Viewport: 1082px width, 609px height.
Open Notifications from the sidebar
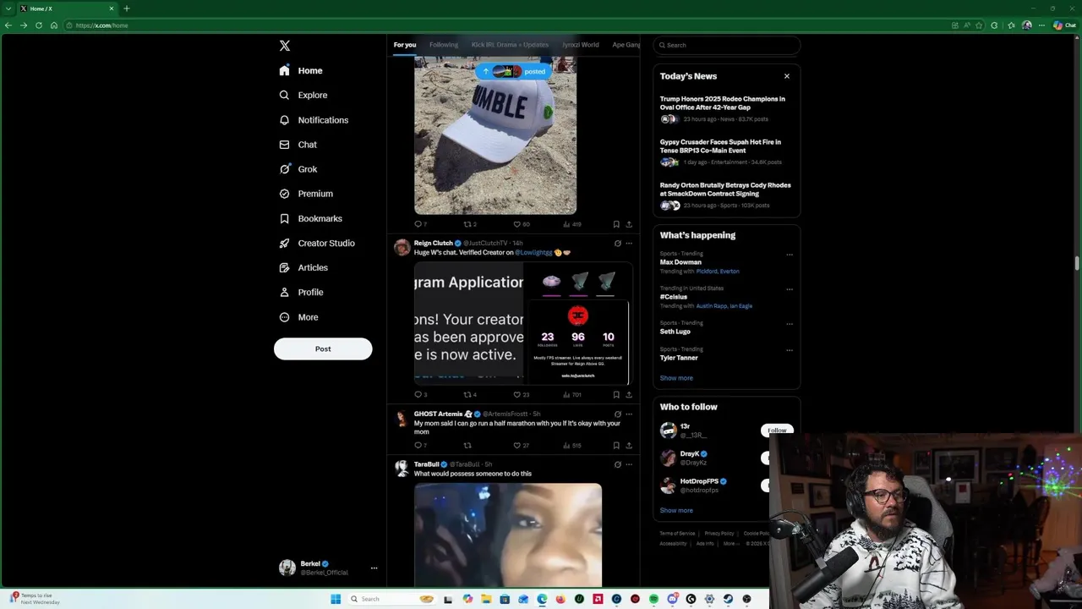(x=314, y=120)
